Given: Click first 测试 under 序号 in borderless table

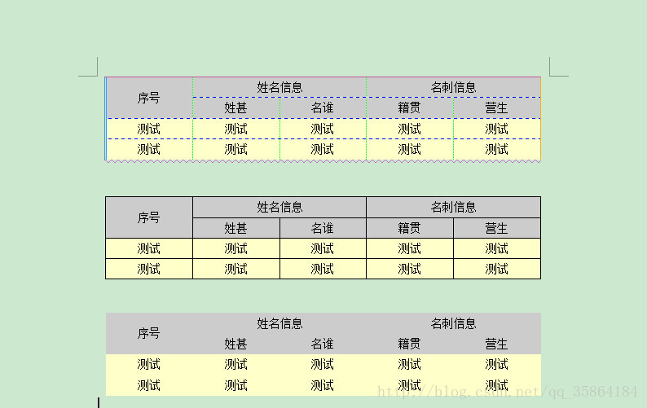Looking at the screenshot, I should [149, 364].
